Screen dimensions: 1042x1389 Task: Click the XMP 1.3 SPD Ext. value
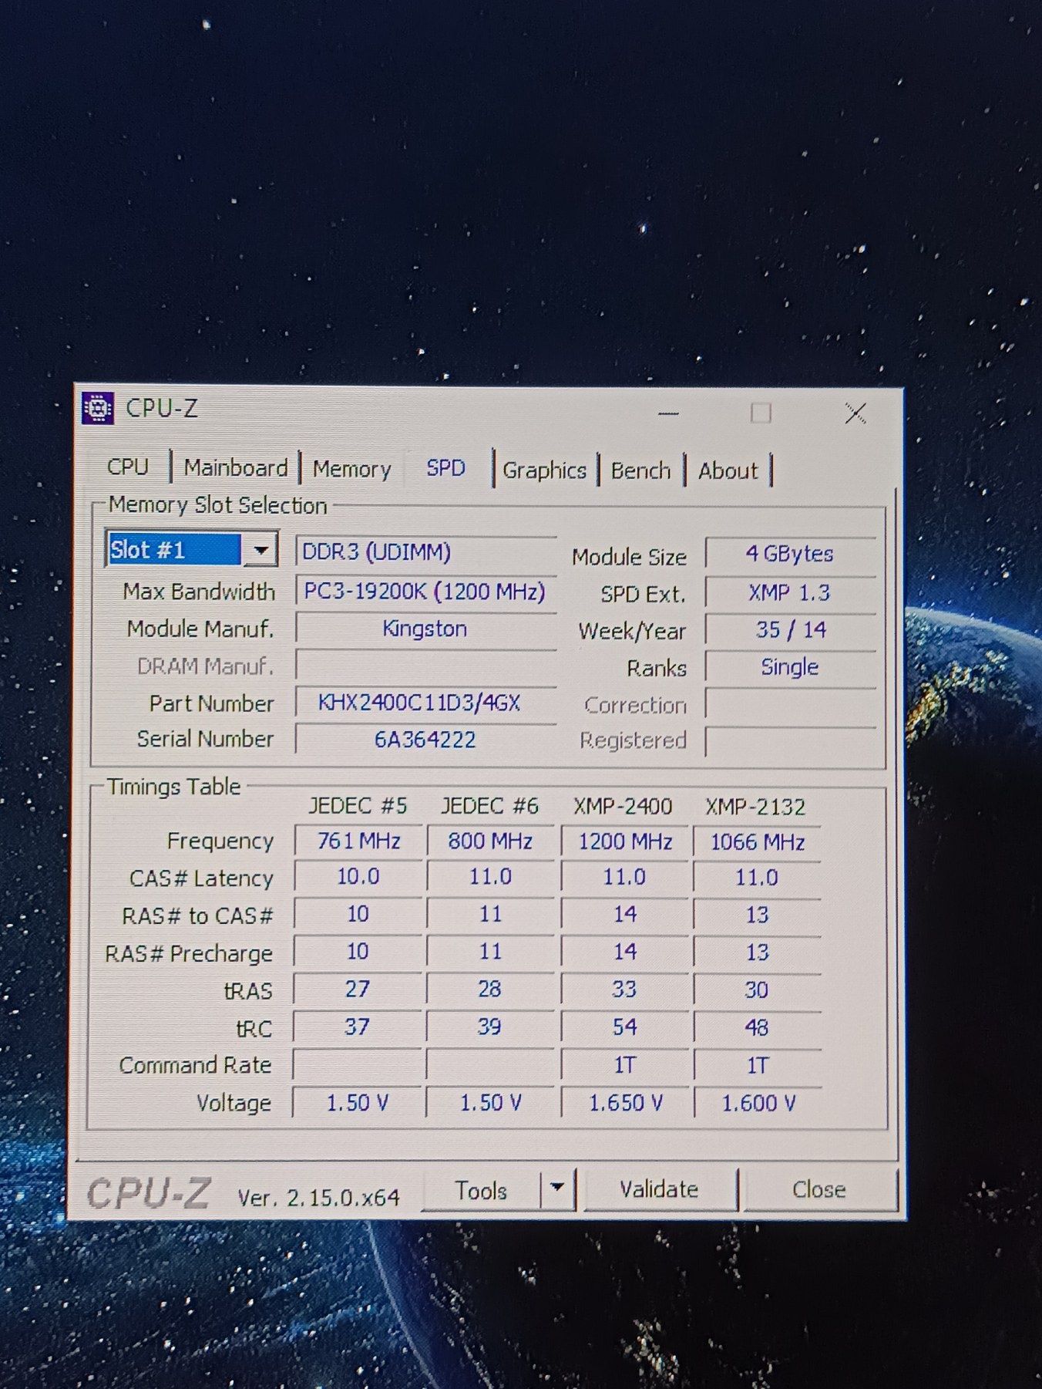pyautogui.click(x=790, y=592)
